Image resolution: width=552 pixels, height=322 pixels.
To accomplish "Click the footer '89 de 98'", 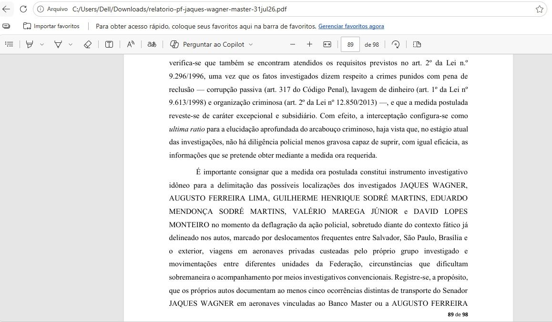I will [458, 314].
